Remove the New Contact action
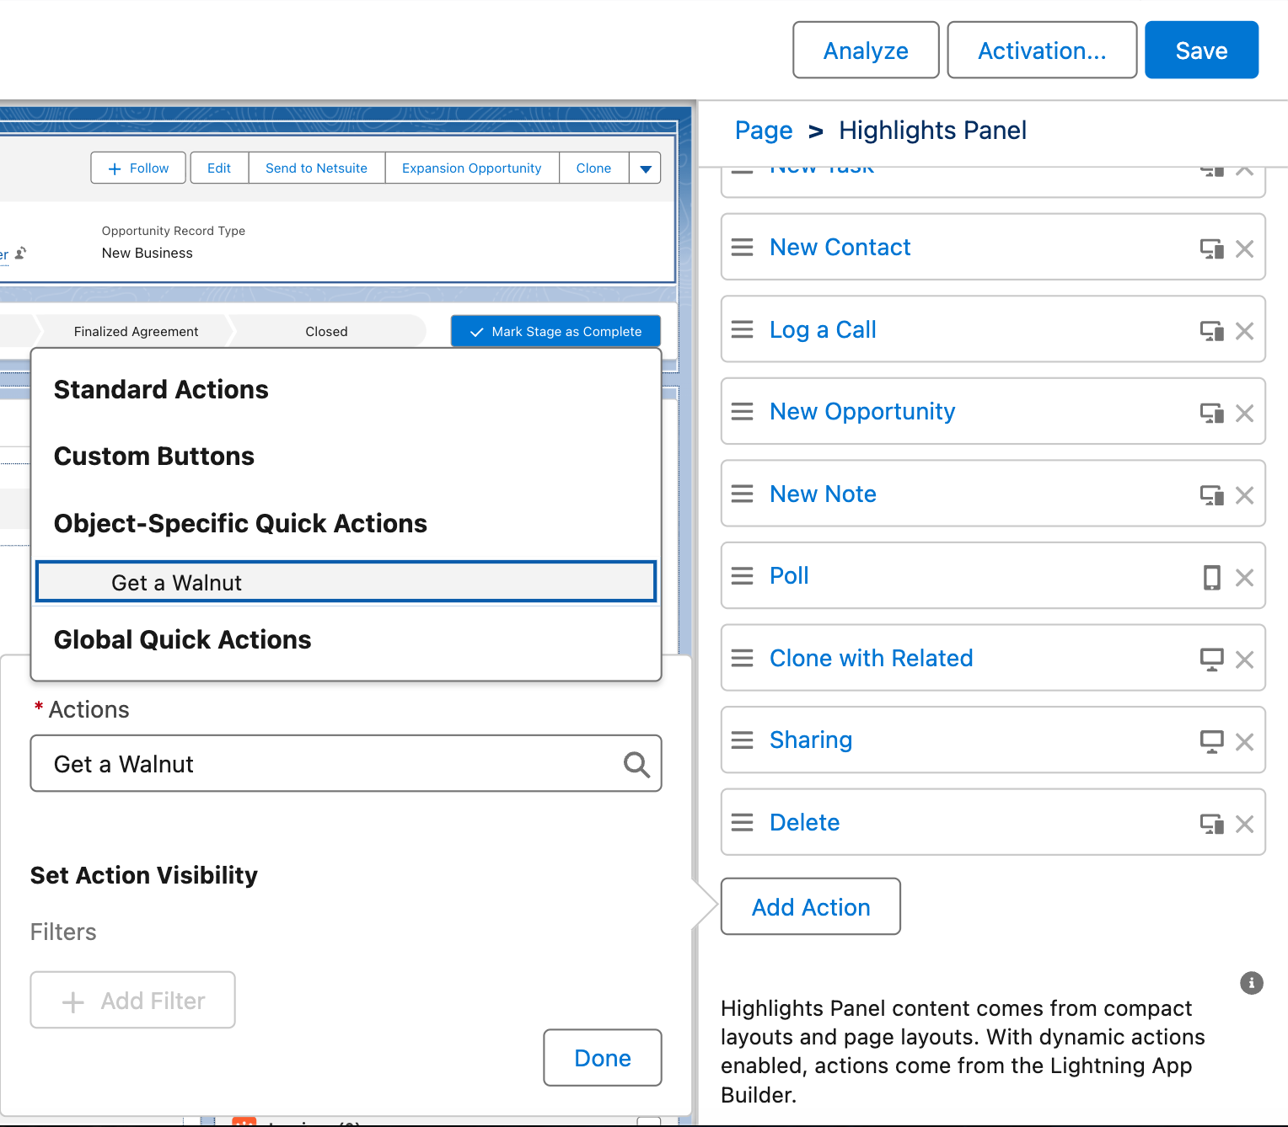This screenshot has width=1288, height=1127. (1244, 248)
